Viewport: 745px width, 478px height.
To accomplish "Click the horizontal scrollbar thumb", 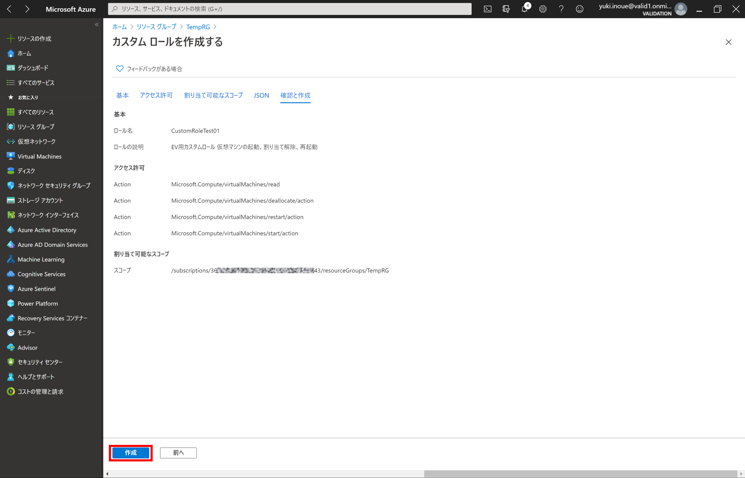I will point(580,474).
